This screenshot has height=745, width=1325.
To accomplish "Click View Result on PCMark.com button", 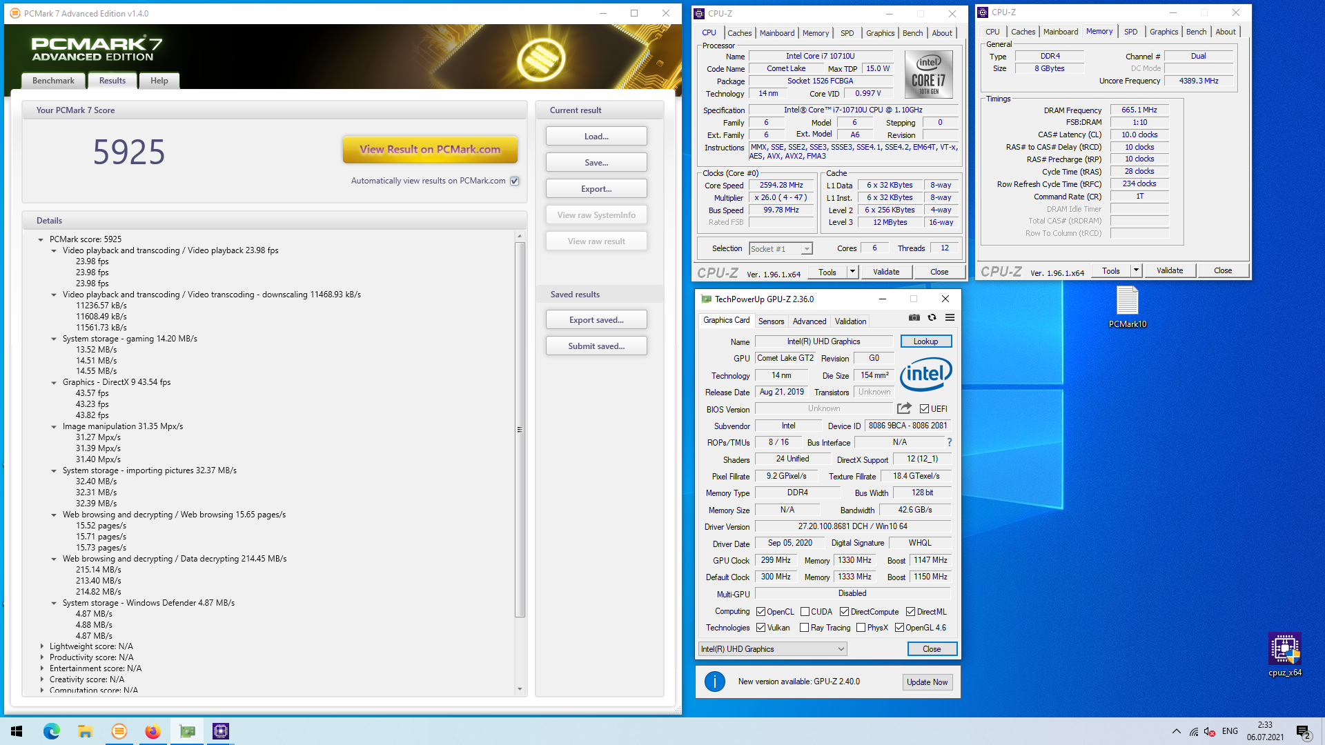I will 430,149.
